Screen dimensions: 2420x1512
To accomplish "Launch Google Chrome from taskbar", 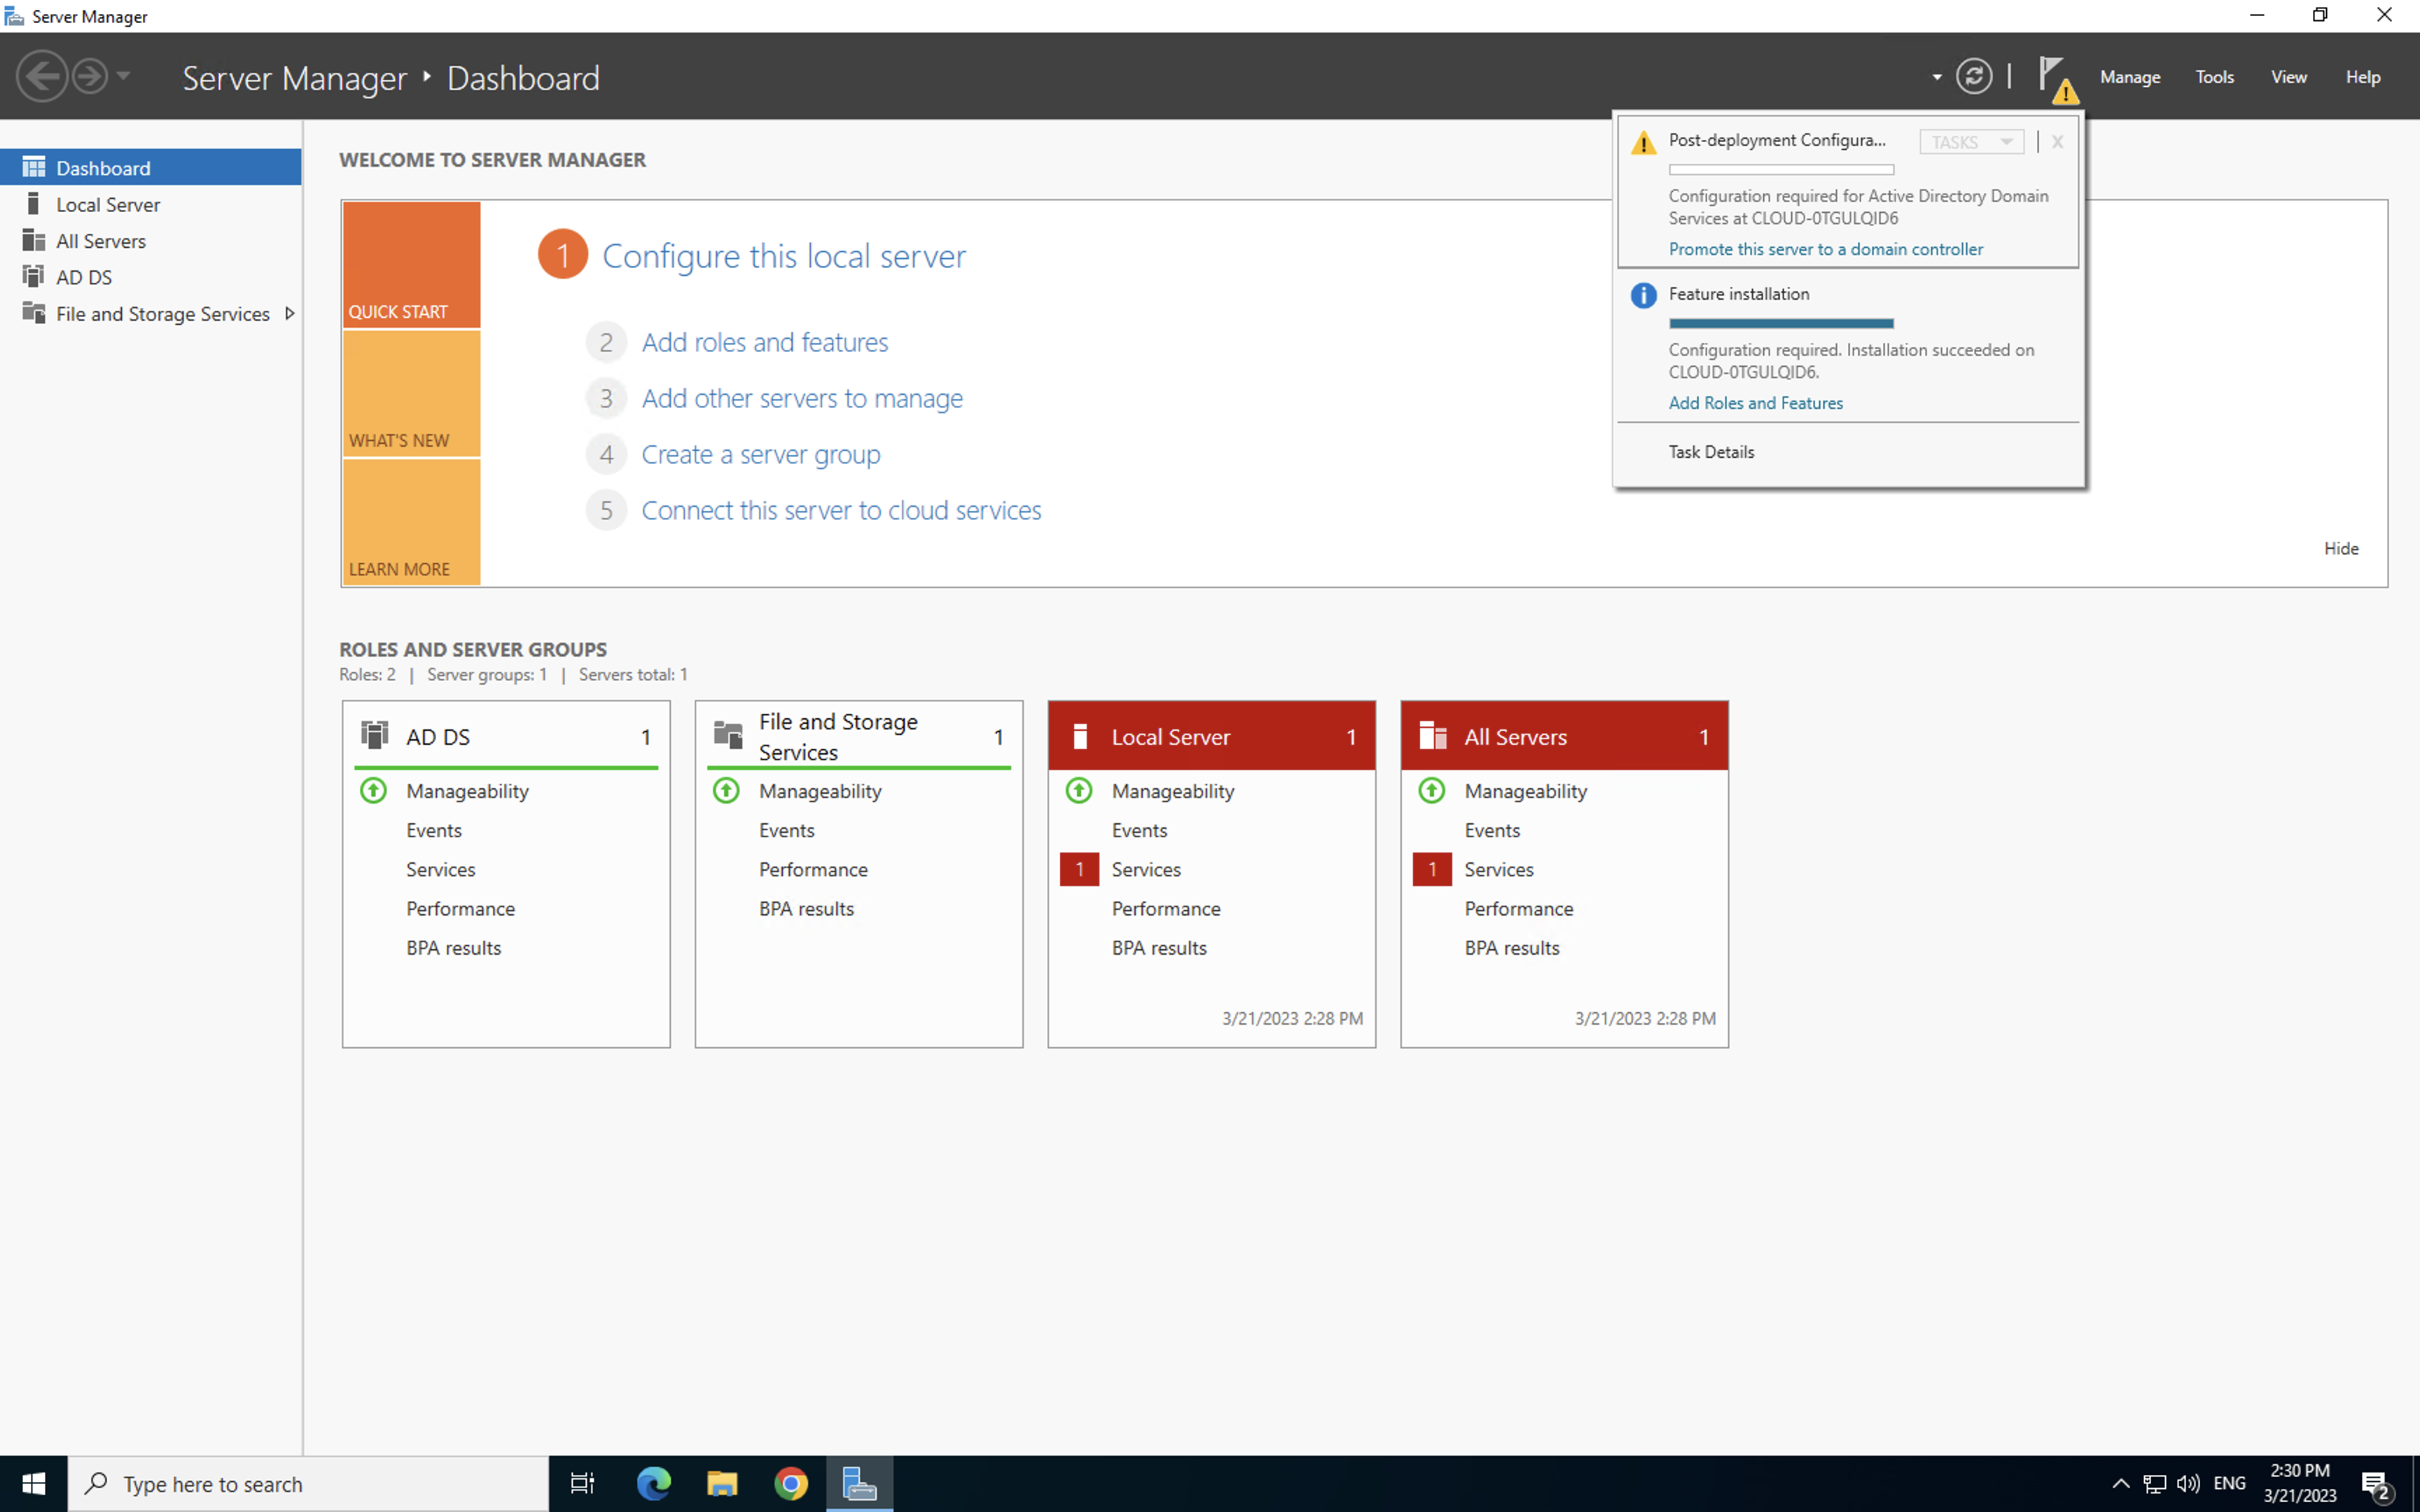I will pyautogui.click(x=791, y=1484).
